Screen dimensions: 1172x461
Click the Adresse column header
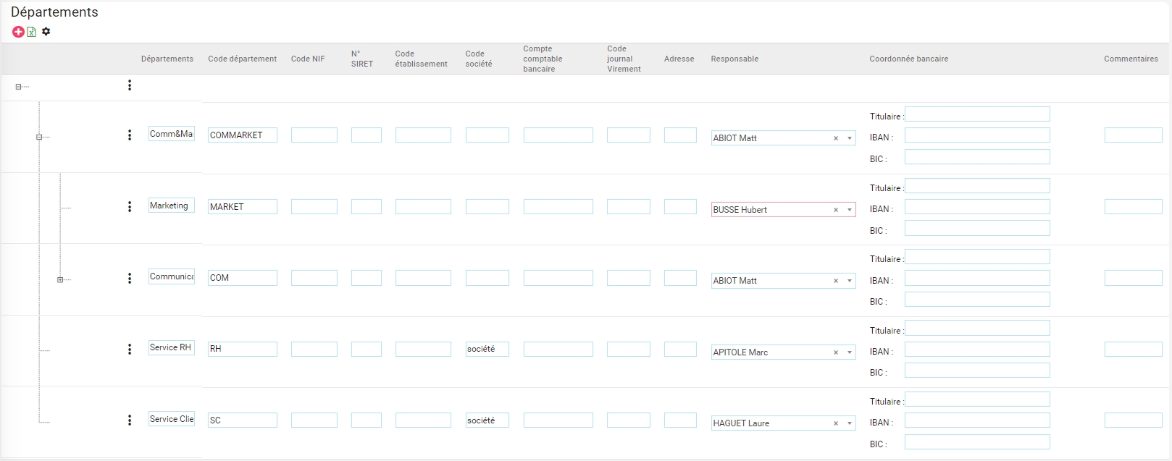(679, 59)
